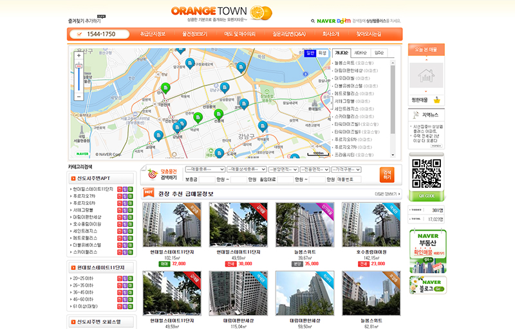The width and height of the screenshot is (515, 329).
Task: Switch map to 일반 view
Action: pyautogui.click(x=310, y=53)
